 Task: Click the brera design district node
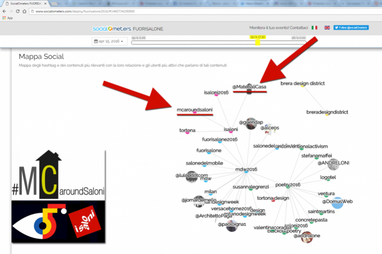[302, 84]
